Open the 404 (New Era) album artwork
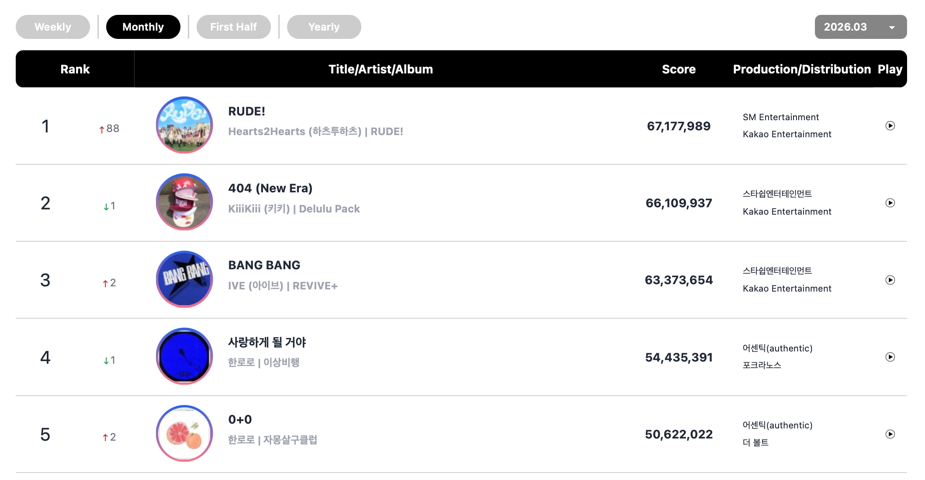This screenshot has width=925, height=480. pyautogui.click(x=184, y=202)
